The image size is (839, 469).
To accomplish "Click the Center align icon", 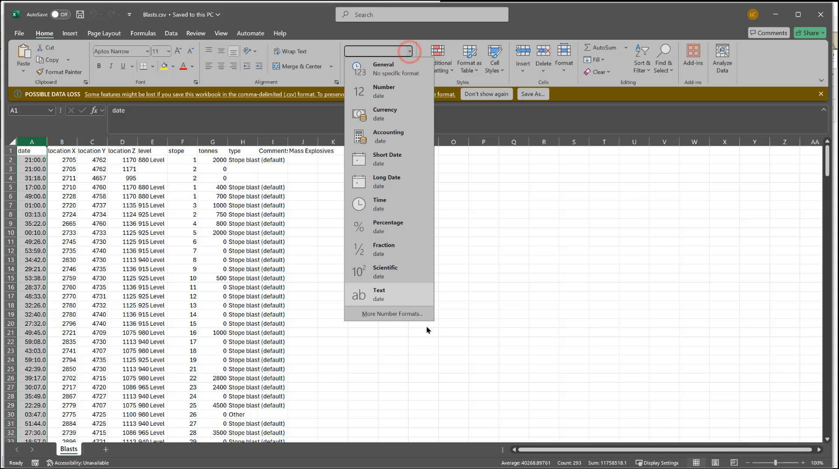I will tap(221, 66).
